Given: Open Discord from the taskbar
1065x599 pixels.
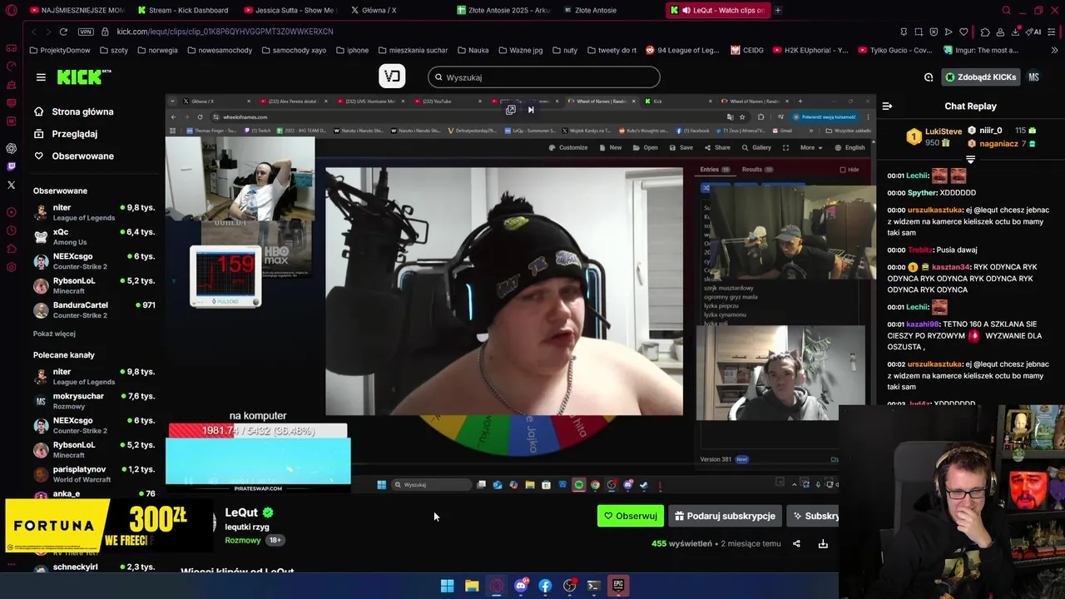Looking at the screenshot, I should (521, 586).
